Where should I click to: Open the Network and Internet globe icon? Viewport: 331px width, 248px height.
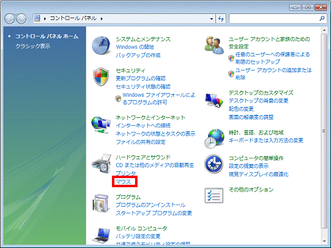(x=101, y=125)
